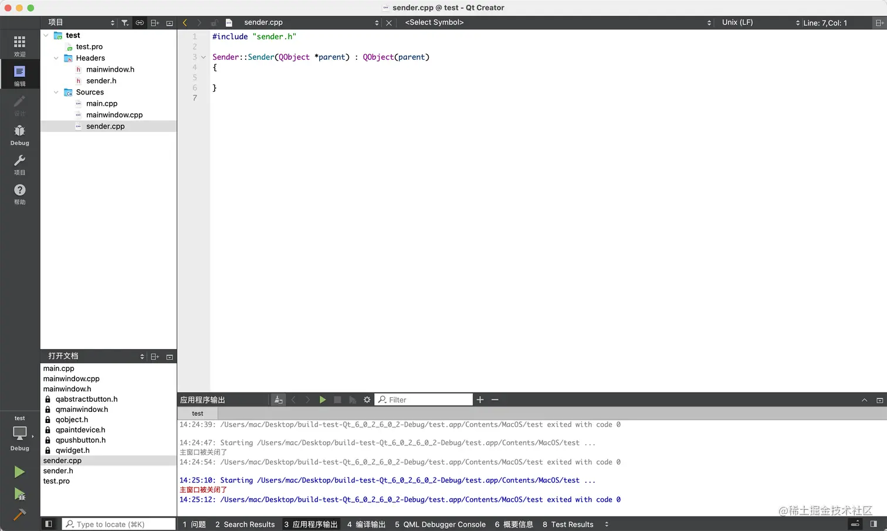The height and width of the screenshot is (531, 887).
Task: Open the Search Results pane
Action: click(x=245, y=524)
